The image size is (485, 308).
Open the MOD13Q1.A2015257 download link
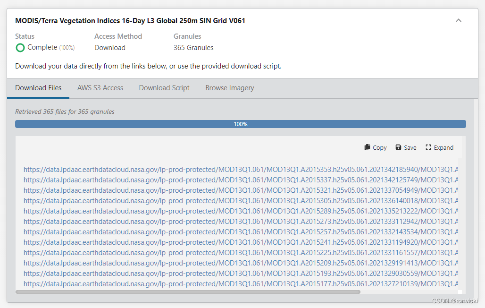241,232
